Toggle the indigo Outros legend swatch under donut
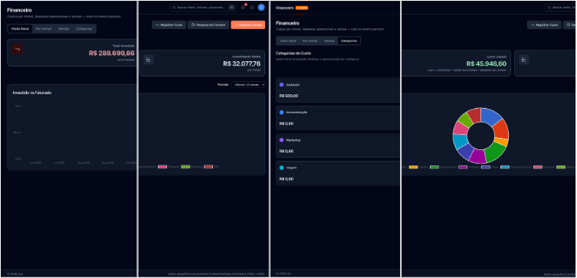Viewport: 577px width, 278px height. coord(486,167)
